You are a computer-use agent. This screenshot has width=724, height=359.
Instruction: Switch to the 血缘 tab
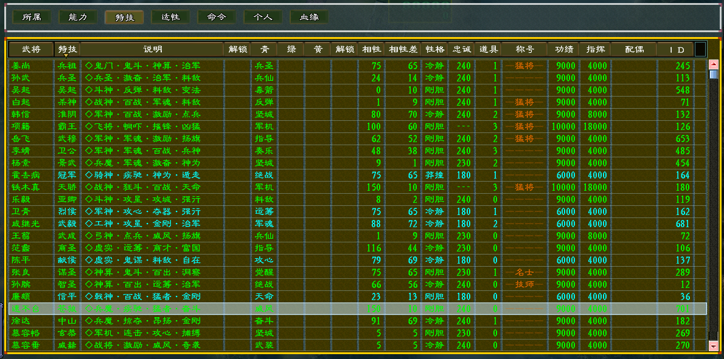point(311,17)
